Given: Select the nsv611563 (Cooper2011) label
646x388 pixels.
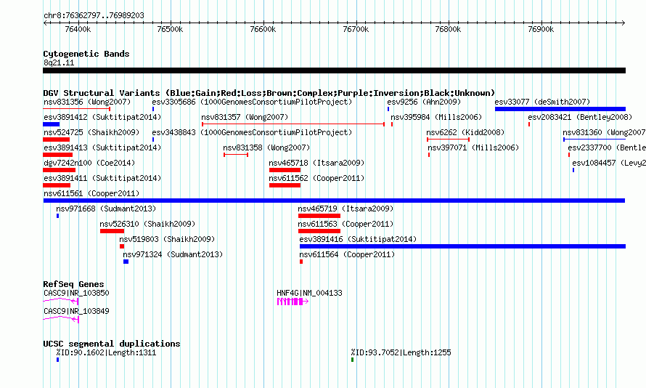Looking at the screenshot, I should [x=346, y=224].
